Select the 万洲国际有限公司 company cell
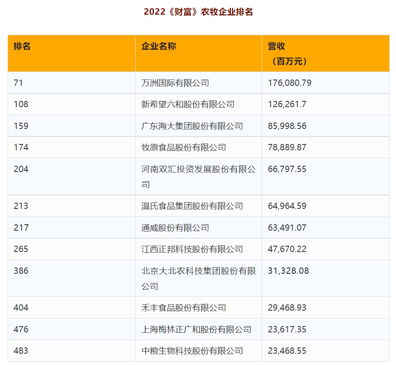Image resolution: width=396 pixels, height=365 pixels. [175, 83]
